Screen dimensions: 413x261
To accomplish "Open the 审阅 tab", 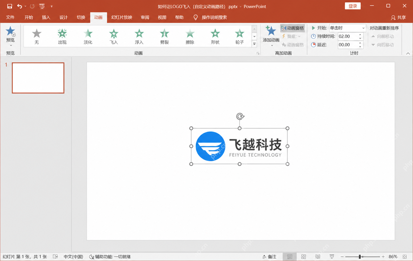I will (145, 17).
